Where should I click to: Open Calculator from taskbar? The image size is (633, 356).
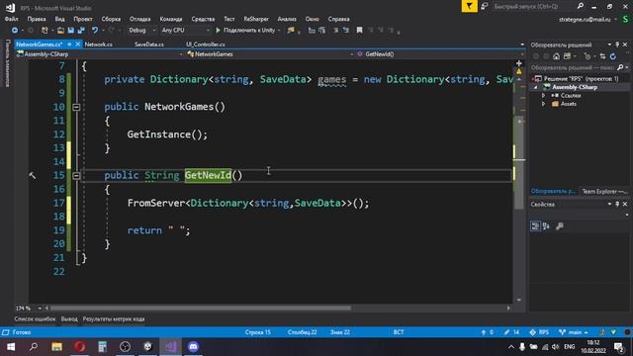pos(102,347)
